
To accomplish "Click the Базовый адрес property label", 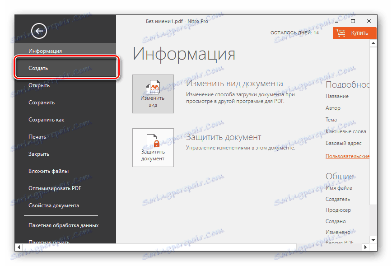I will (343, 143).
